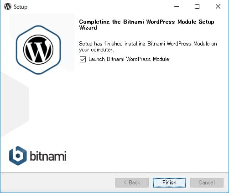The image size is (229, 193).
Task: Maximize the Setup window
Action: (197, 6)
